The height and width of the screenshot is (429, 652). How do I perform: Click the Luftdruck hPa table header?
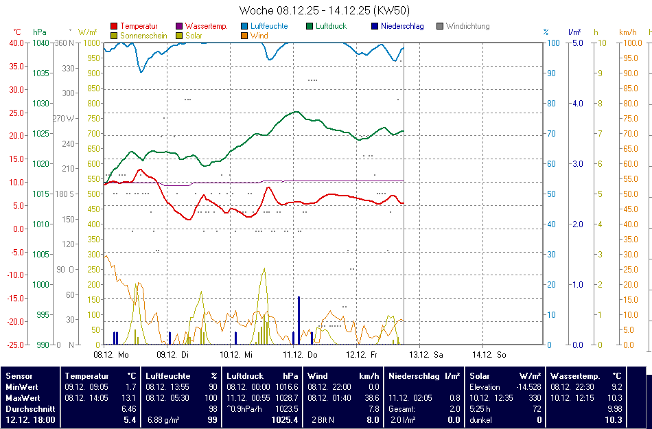click(x=262, y=376)
